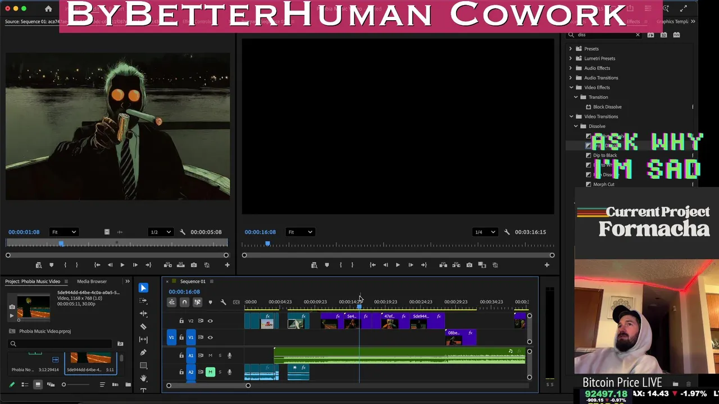
Task: Expand Lumetri Presets folder
Action: [571, 58]
